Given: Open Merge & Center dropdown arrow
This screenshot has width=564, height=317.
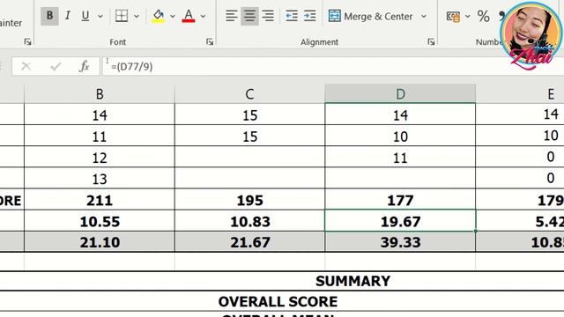Looking at the screenshot, I should pyautogui.click(x=424, y=16).
